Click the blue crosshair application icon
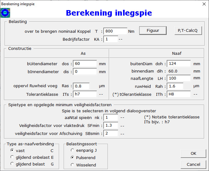 tap(5, 13)
